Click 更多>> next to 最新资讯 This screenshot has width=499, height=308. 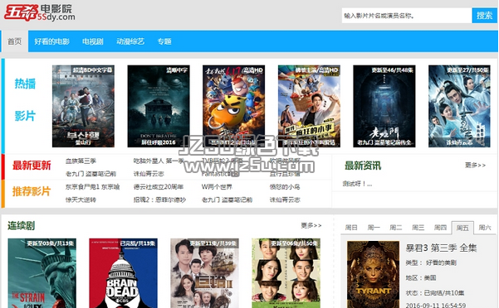(475, 165)
